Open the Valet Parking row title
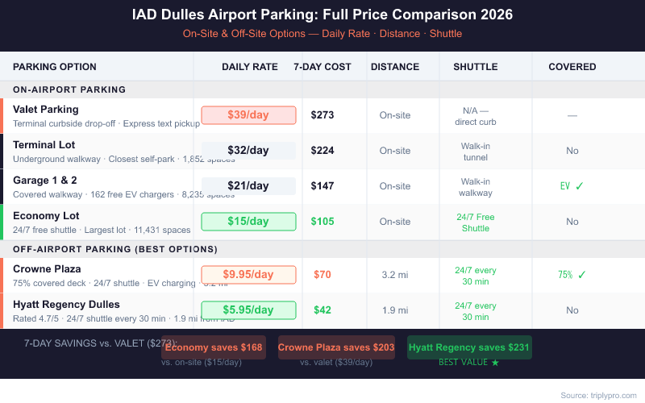The height and width of the screenshot is (403, 645). 46,110
